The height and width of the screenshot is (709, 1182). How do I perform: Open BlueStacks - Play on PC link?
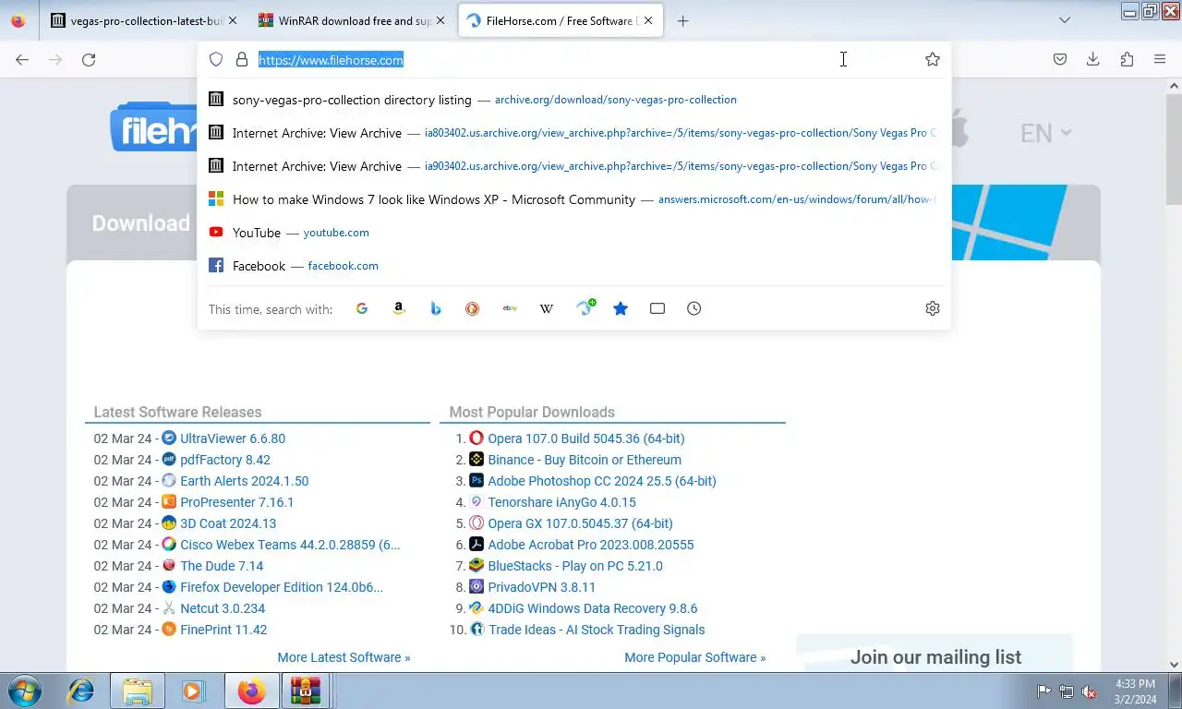575,566
